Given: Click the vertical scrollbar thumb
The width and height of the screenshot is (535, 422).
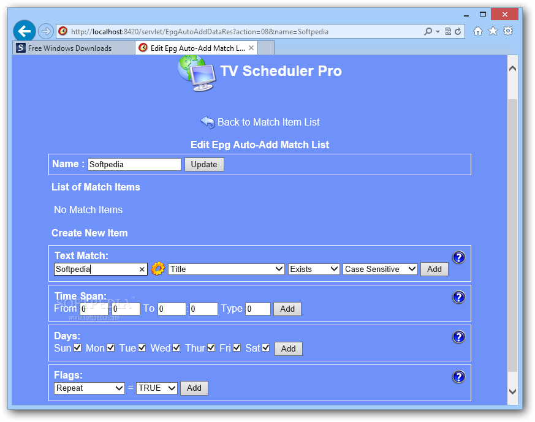Looking at the screenshot, I should coord(512,235).
